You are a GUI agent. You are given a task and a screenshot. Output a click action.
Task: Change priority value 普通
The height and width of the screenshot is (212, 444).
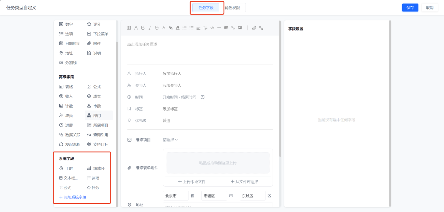pyautogui.click(x=166, y=121)
